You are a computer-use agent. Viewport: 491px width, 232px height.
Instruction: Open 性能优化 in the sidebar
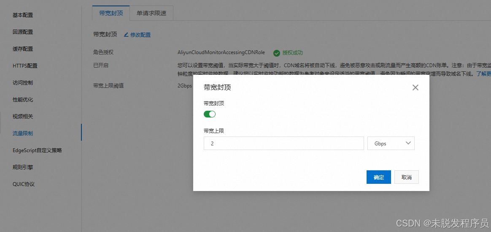tap(22, 100)
